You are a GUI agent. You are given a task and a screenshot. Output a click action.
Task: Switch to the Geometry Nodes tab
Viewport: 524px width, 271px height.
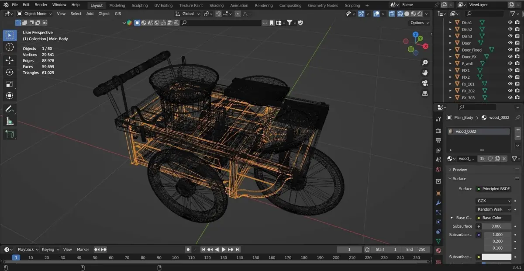click(x=323, y=5)
